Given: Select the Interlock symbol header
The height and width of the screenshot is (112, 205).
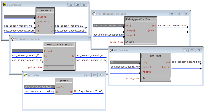Looking at the screenshot, I should point(45,11).
